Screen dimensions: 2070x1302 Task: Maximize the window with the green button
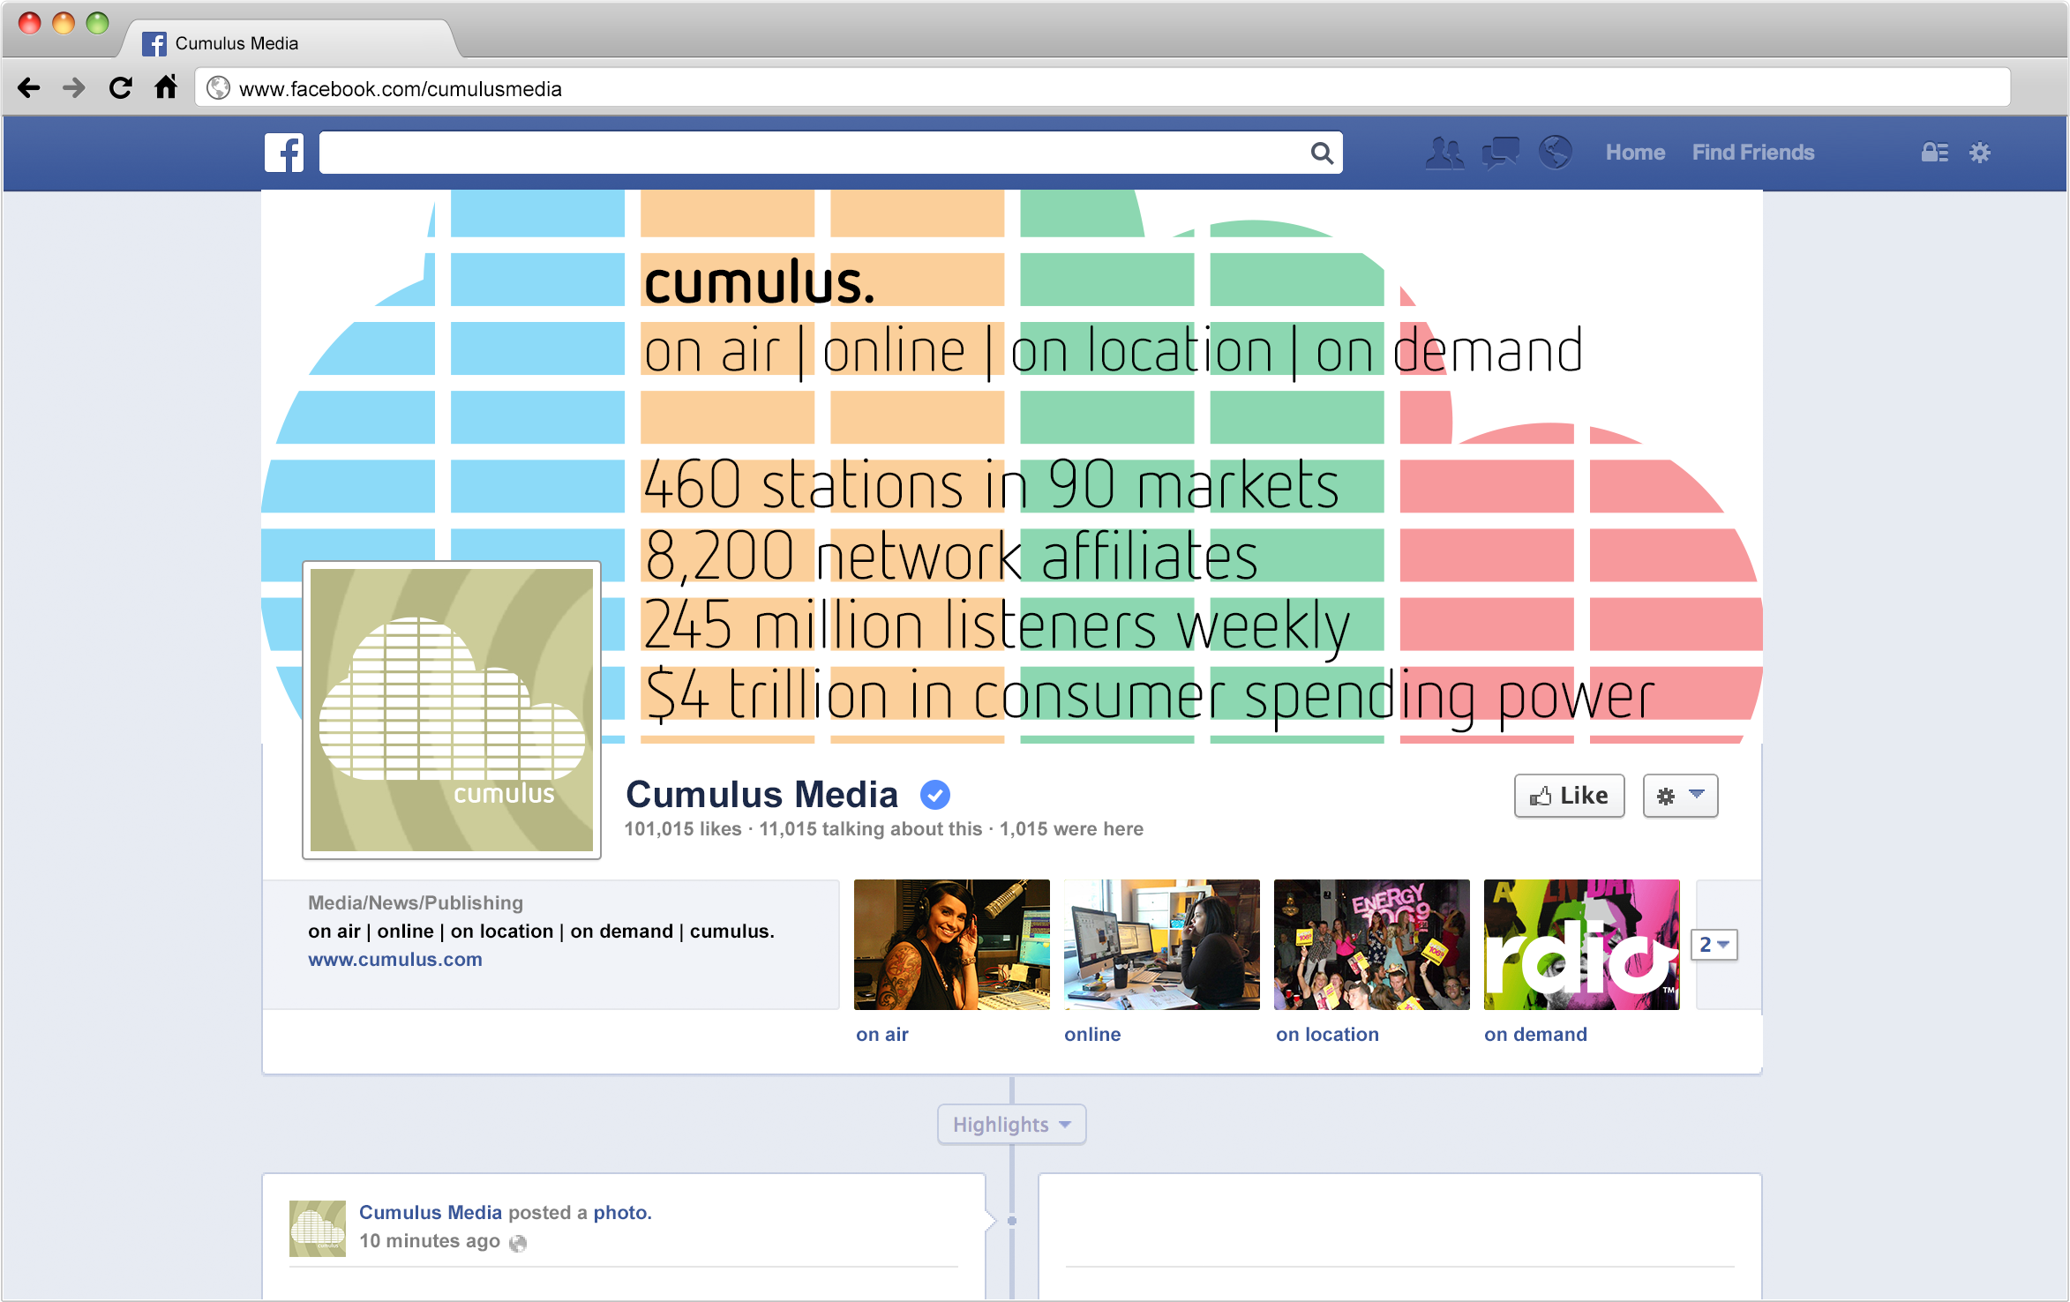pos(97,23)
